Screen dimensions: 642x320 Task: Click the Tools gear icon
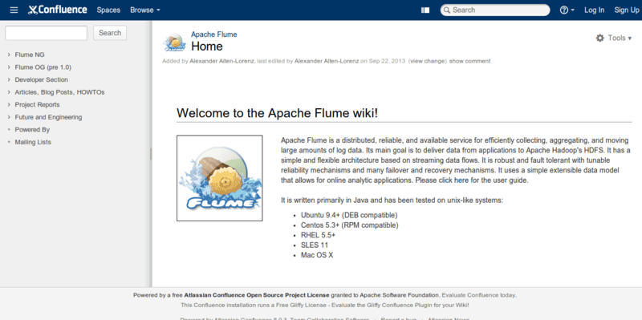click(x=599, y=38)
